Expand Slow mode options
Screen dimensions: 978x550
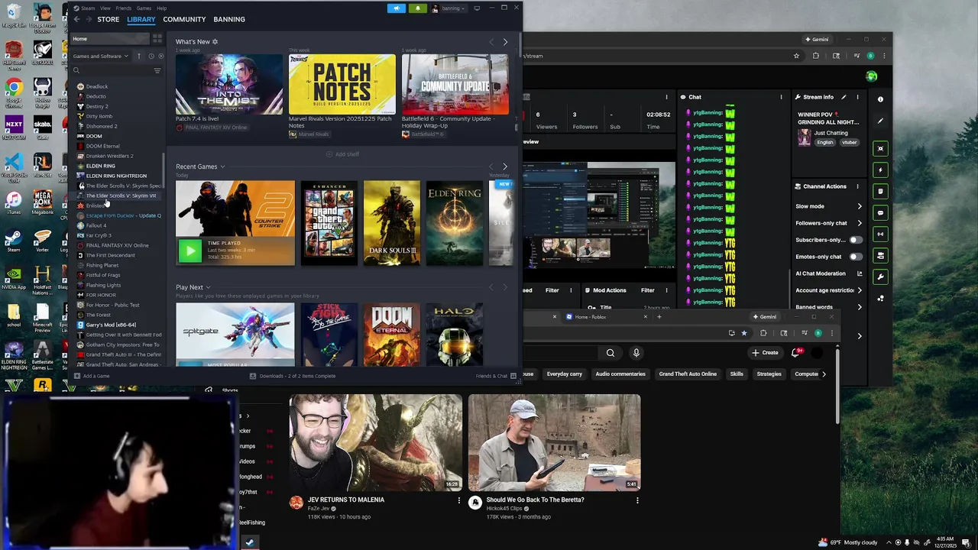tap(860, 206)
